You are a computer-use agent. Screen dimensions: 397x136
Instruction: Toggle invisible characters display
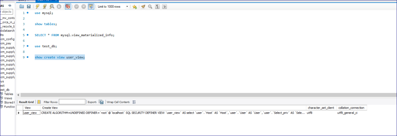pyautogui.click(x=157, y=7)
